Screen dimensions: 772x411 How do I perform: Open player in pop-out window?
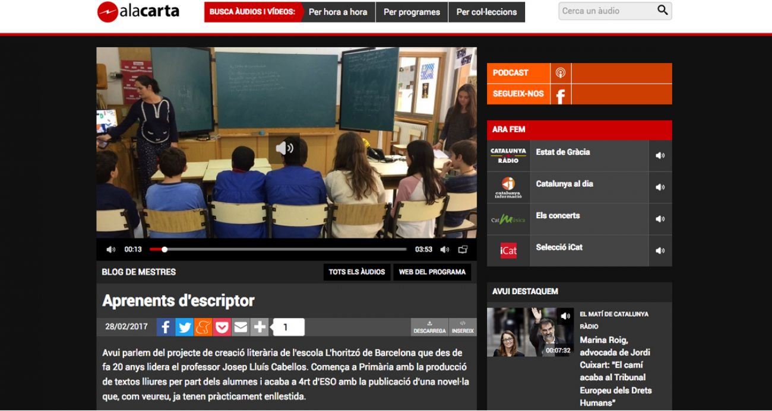[x=463, y=250]
